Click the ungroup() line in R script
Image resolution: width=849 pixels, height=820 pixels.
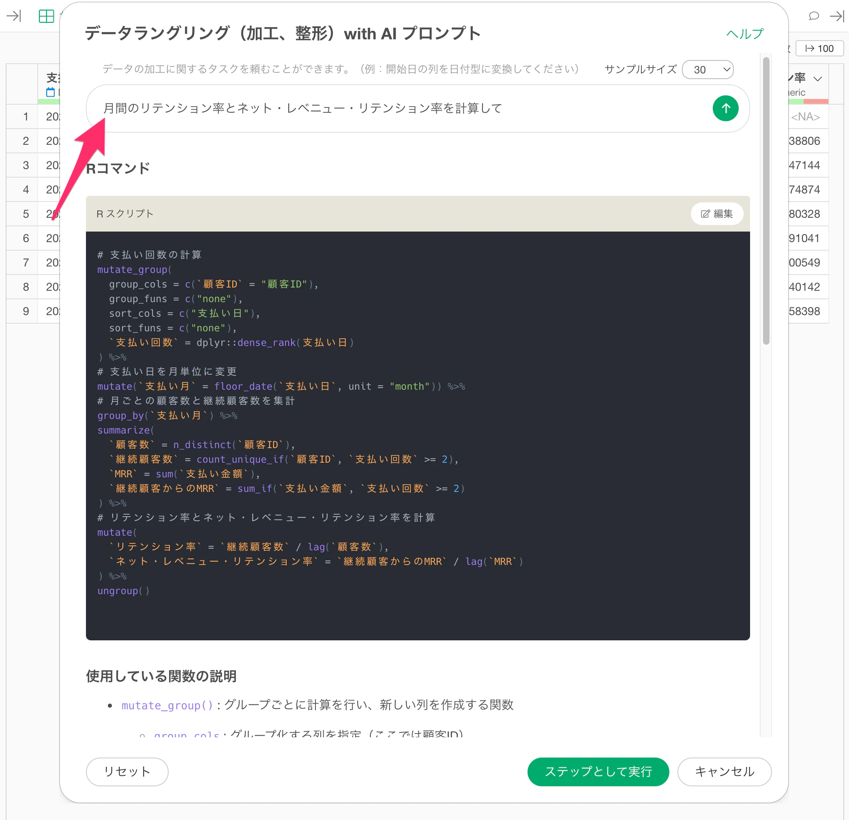click(123, 590)
